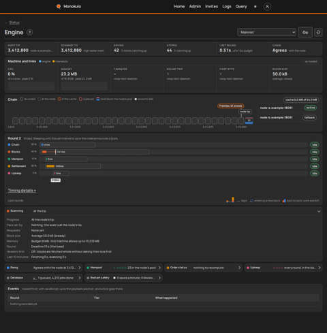The image size is (327, 333).
Task: Click the 23.2 MB memory value
Action: (69, 74)
